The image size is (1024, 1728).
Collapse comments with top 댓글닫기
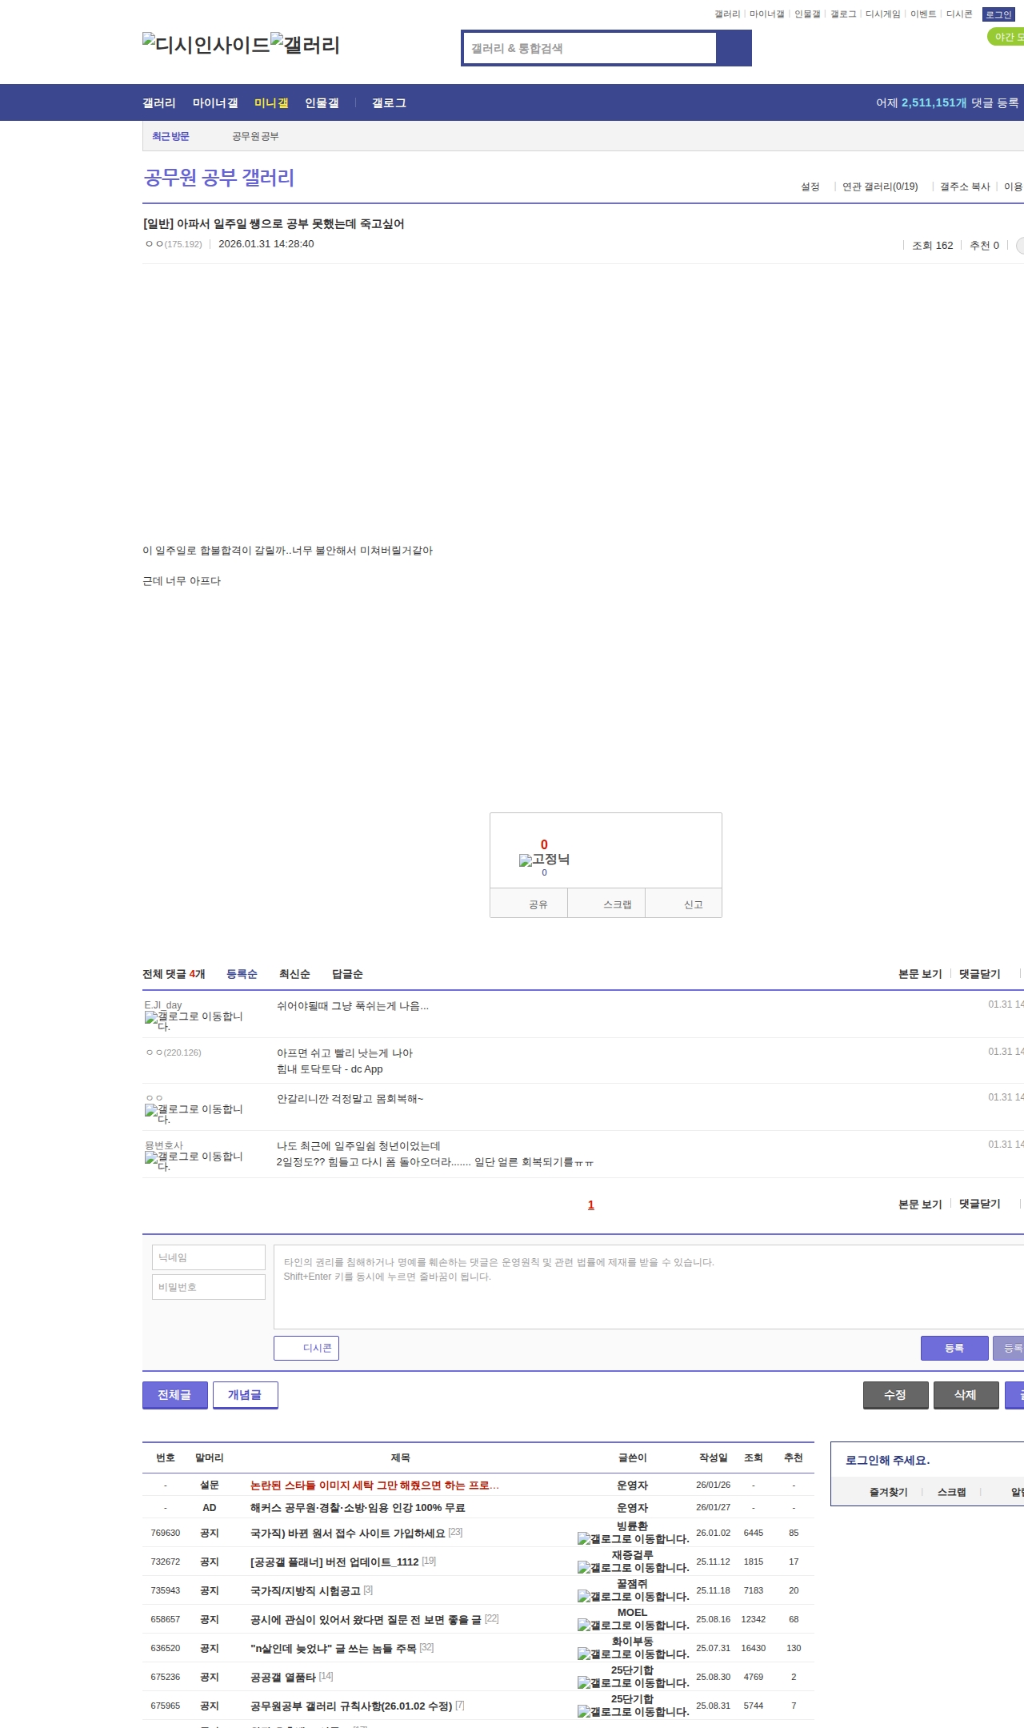[x=979, y=974]
